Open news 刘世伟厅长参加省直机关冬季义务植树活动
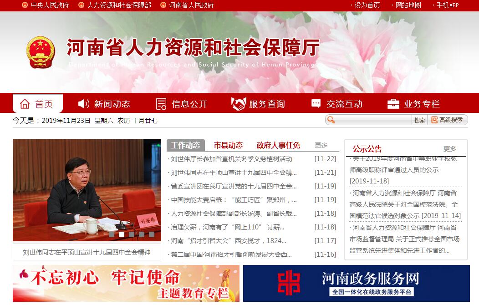This screenshot has height=305, width=479. (x=231, y=159)
